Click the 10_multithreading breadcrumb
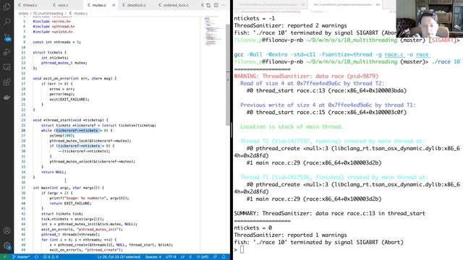 coord(48,13)
